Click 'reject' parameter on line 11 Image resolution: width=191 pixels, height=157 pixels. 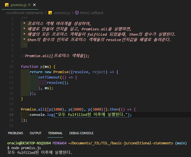99,72
